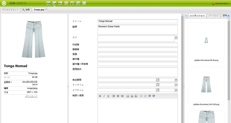
Task: Click the file name value Tonga.jpg
Action: point(33,73)
